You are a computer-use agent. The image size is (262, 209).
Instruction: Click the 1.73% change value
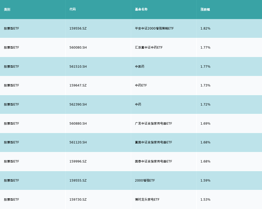click(x=205, y=85)
